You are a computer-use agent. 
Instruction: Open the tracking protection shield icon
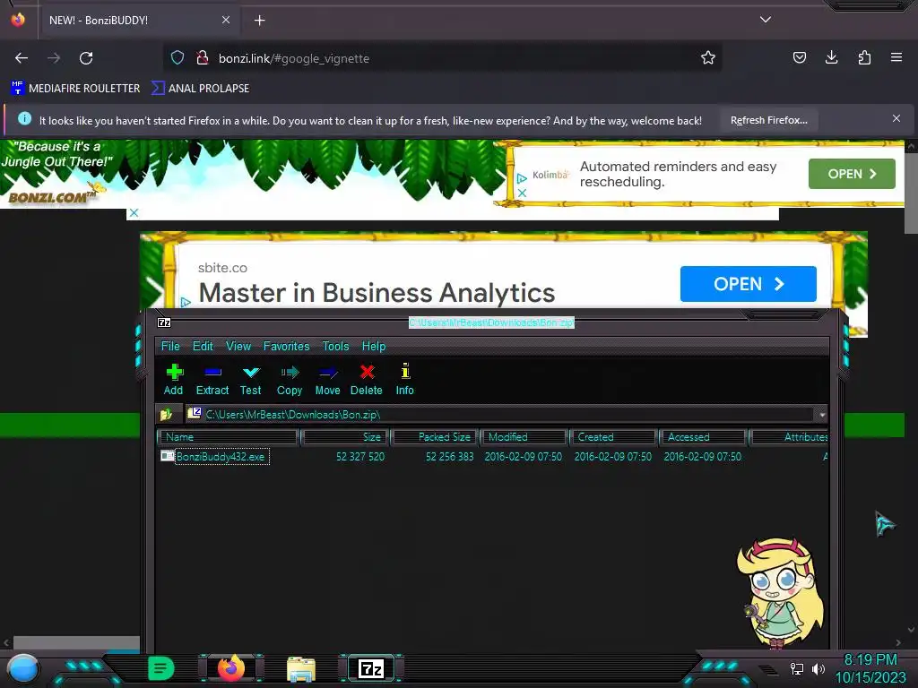point(178,58)
